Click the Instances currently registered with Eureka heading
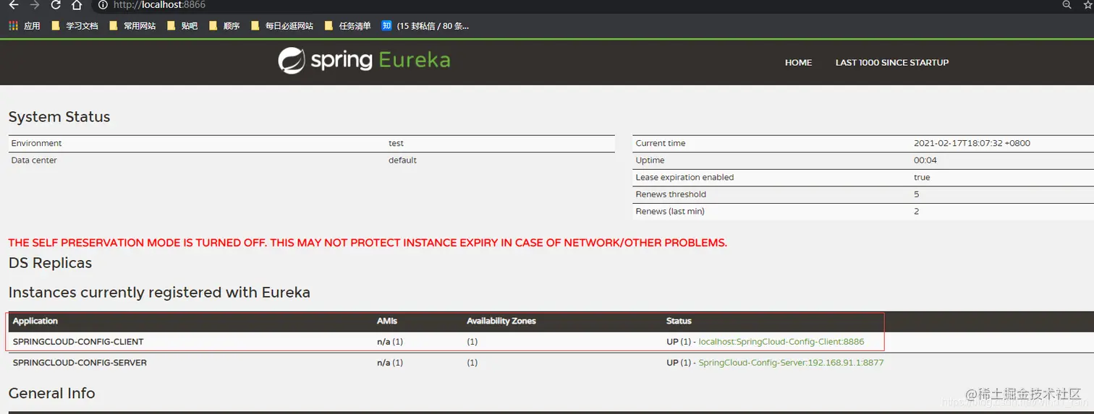The width and height of the screenshot is (1094, 414). pos(159,293)
